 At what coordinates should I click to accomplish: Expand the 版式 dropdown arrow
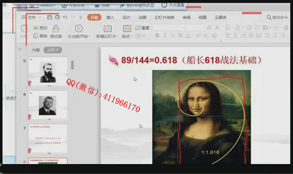(x=132, y=36)
